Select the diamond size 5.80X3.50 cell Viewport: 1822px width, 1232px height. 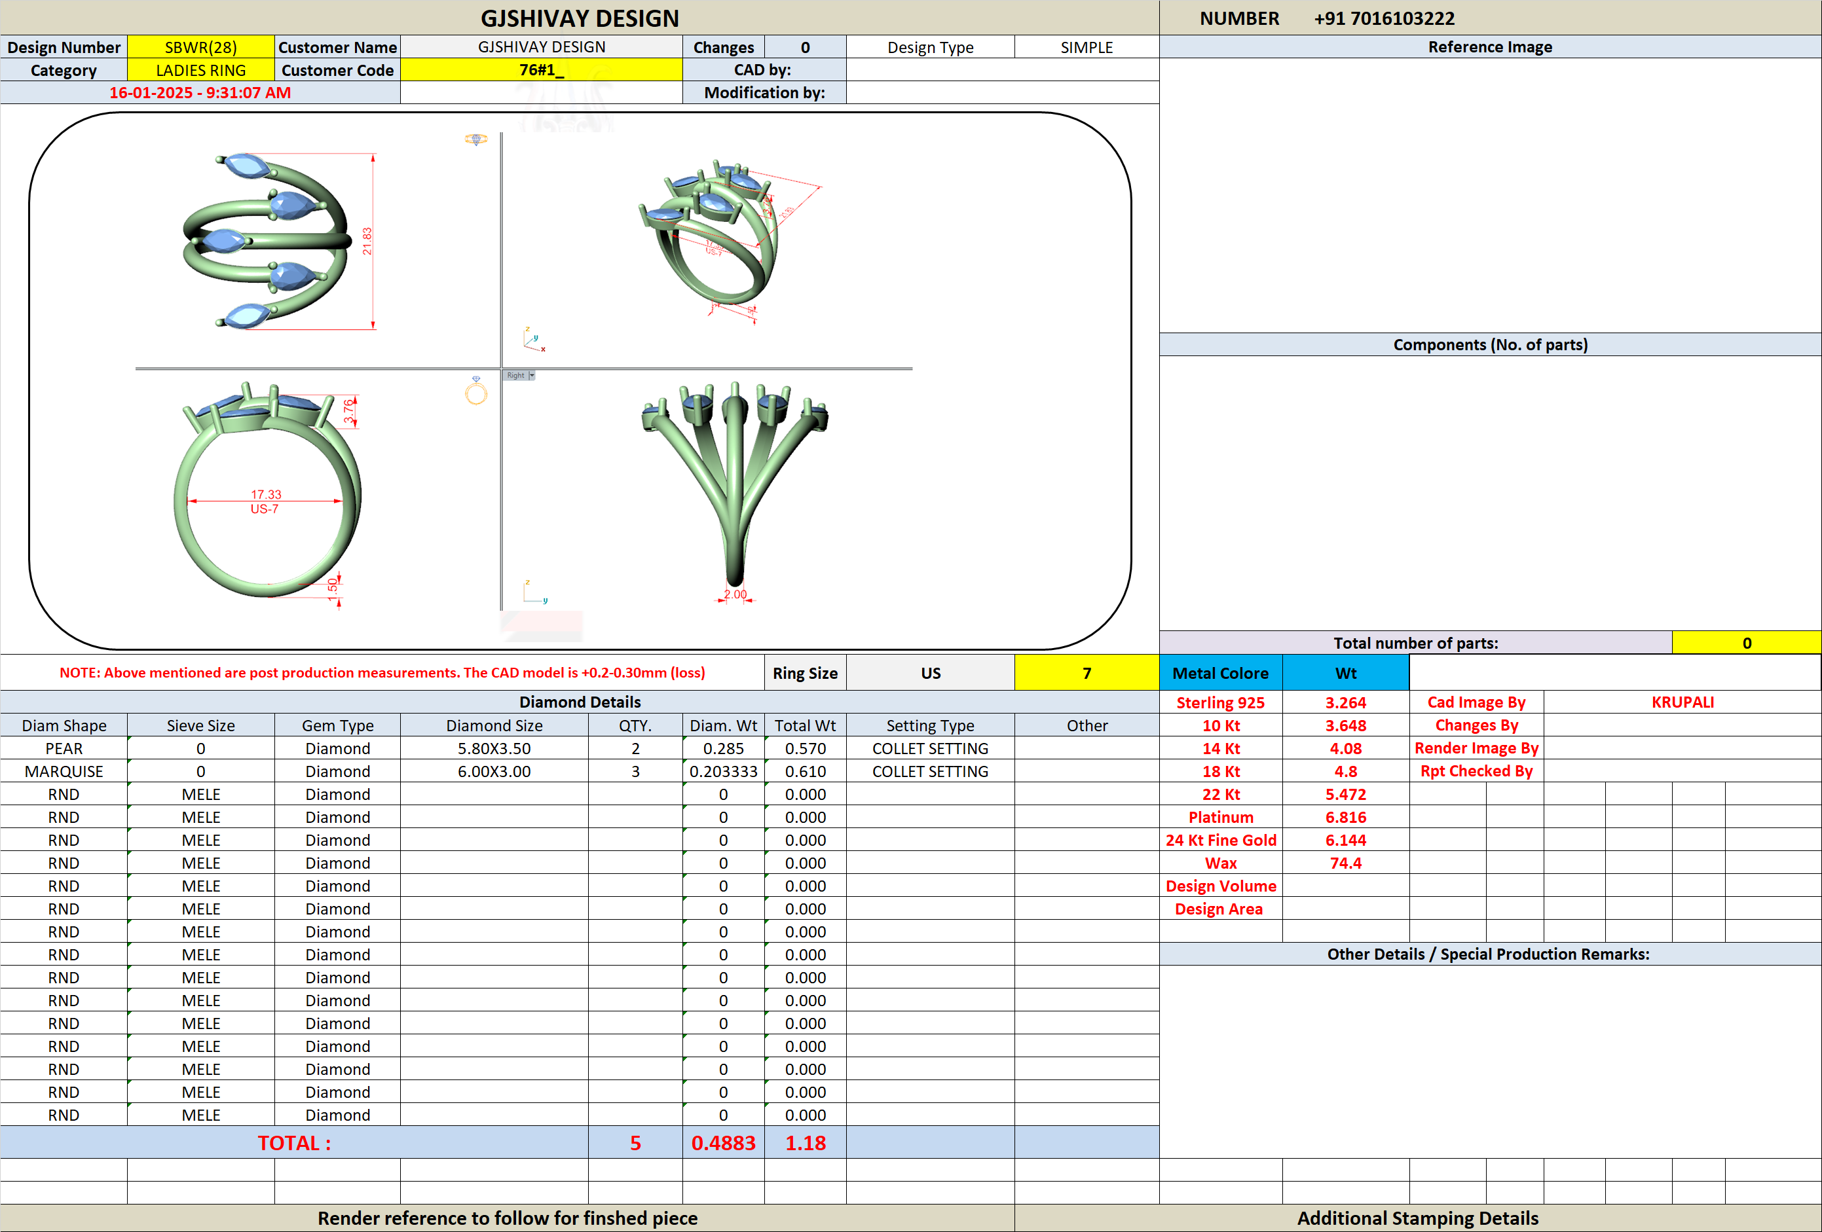point(494,748)
